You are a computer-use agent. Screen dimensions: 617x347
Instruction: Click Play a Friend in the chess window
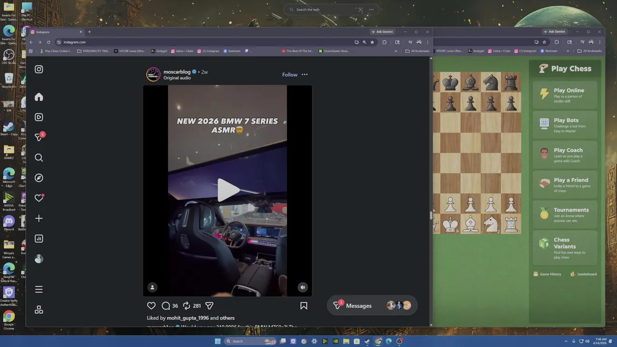tap(565, 184)
